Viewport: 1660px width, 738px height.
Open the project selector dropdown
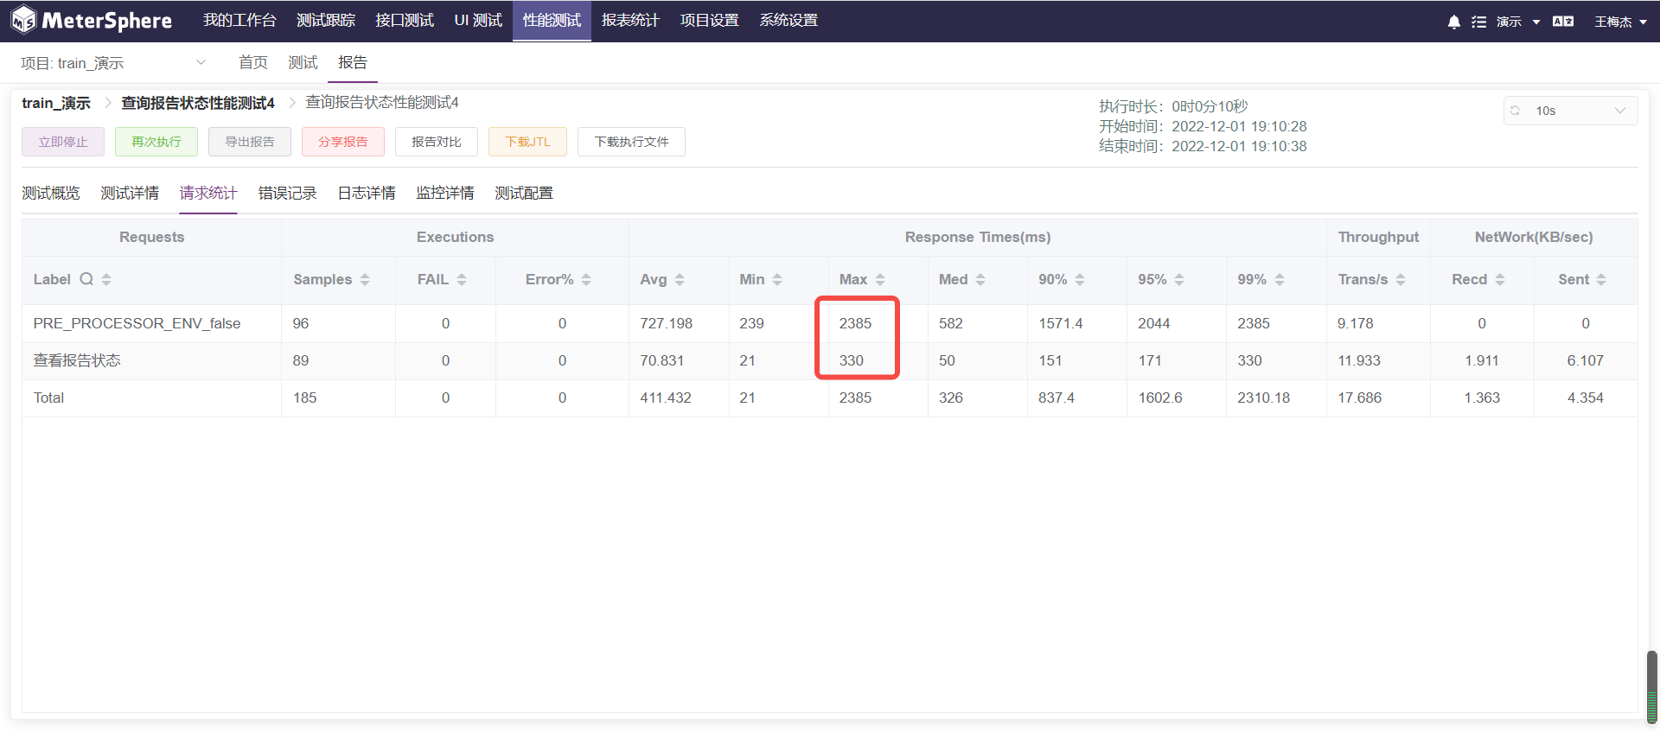point(113,63)
